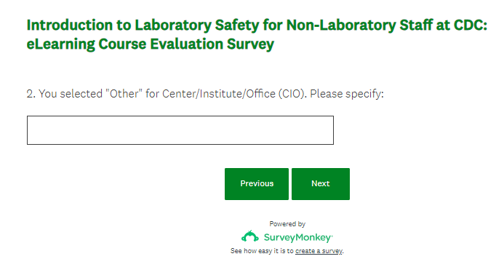Select the survey title heading text
Screen dimensions: 504x267
tap(257, 34)
